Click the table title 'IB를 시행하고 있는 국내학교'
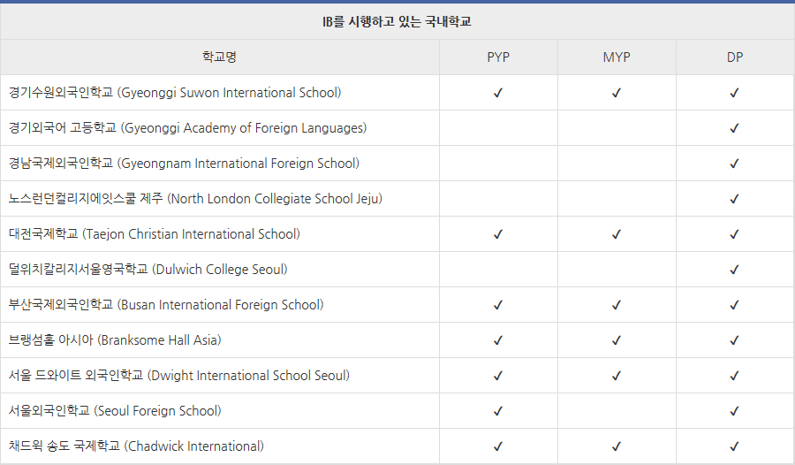795x465 pixels. coord(397,21)
